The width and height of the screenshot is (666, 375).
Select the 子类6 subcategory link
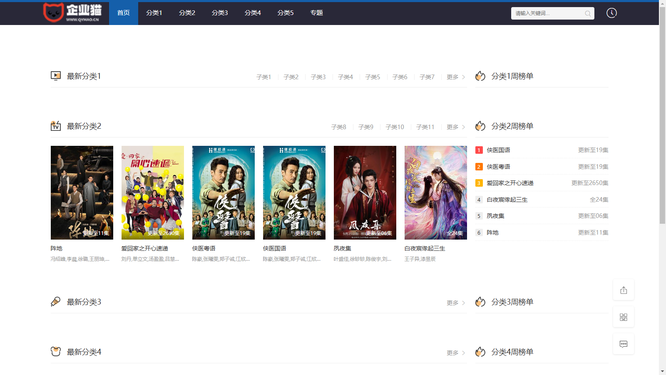[400, 77]
